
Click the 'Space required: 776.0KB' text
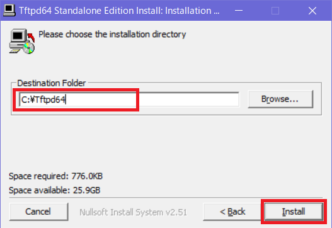55,176
